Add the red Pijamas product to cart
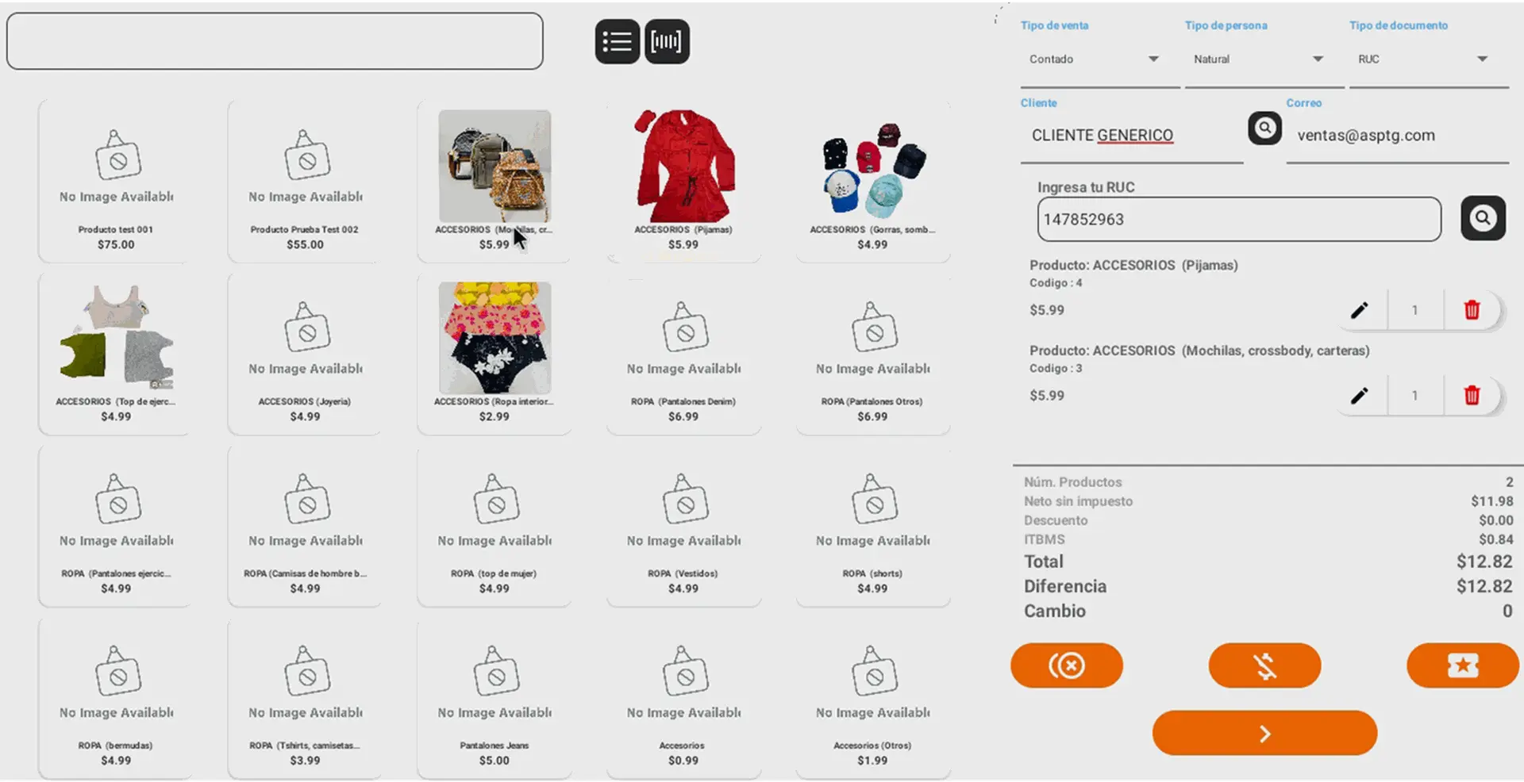Image resolution: width=1524 pixels, height=782 pixels. tap(683, 180)
